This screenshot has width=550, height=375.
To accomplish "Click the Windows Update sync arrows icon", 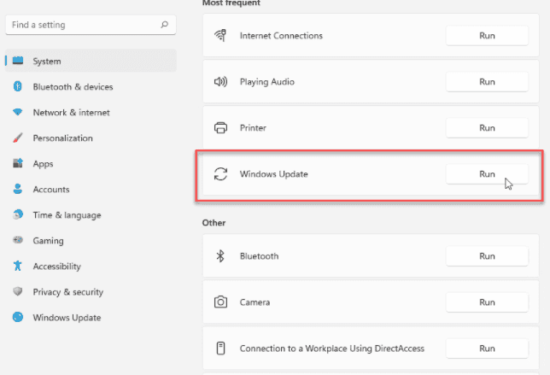I will tap(220, 174).
